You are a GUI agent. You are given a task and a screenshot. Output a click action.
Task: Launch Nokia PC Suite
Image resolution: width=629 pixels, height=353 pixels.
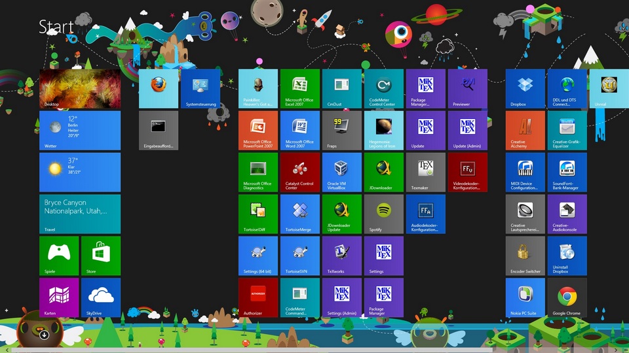[525, 297]
